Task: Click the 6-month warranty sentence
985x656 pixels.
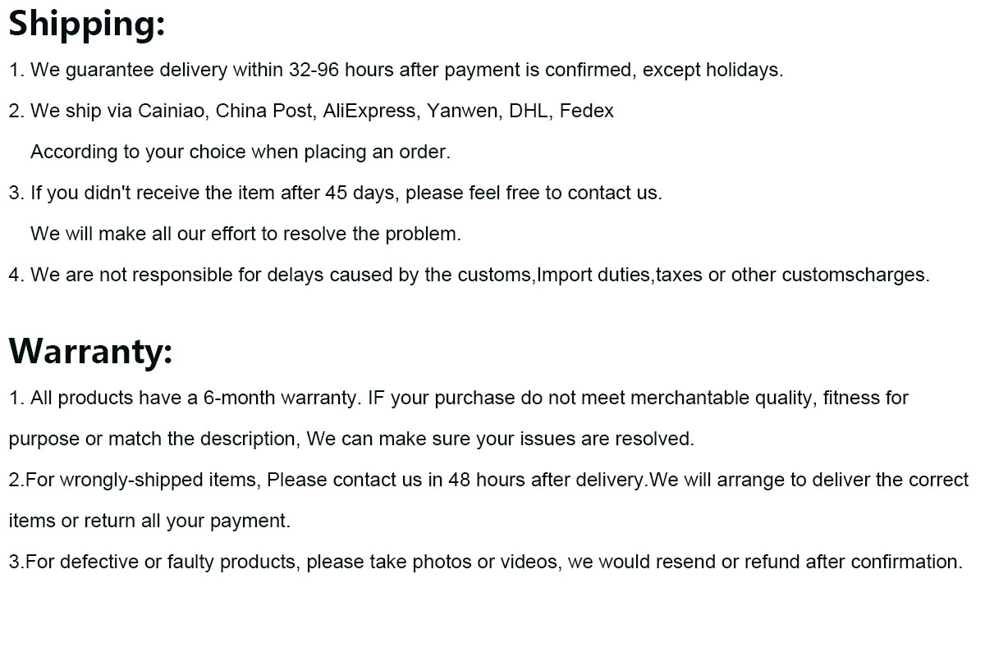Action: [x=185, y=399]
